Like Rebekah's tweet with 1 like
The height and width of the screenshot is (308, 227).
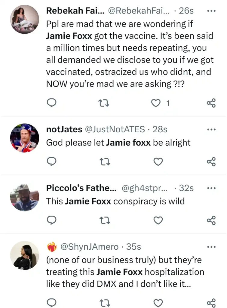pyautogui.click(x=156, y=103)
